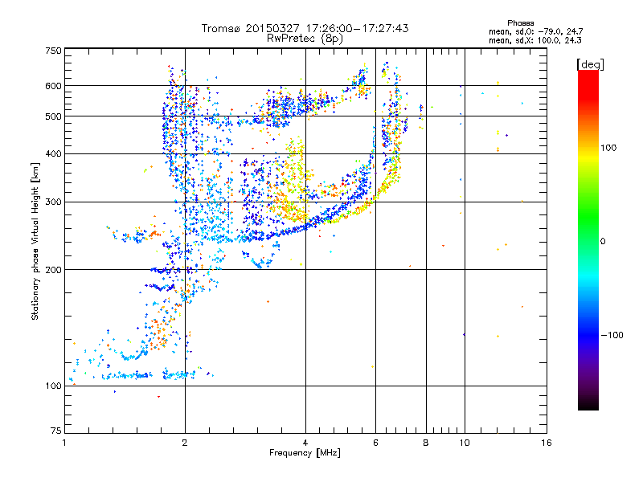
Task: Click the y-axis tick label '500'
Action: coord(53,116)
